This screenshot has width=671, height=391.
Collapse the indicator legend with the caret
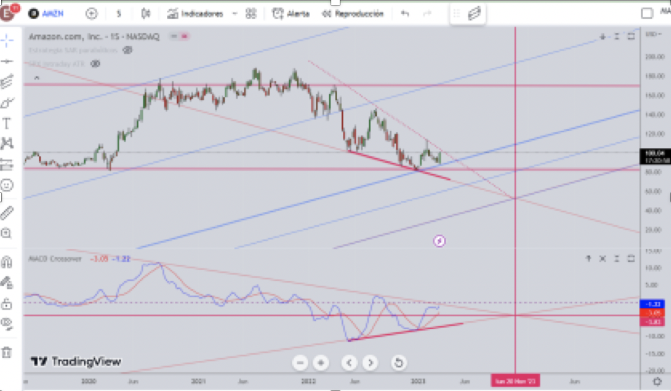tap(37, 78)
